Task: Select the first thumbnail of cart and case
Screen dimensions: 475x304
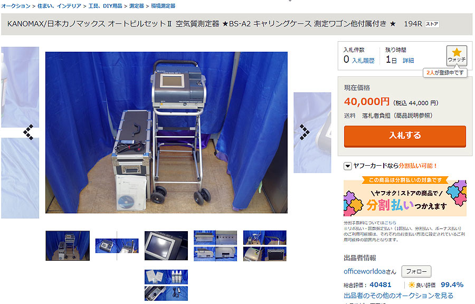Action: click(x=68, y=245)
